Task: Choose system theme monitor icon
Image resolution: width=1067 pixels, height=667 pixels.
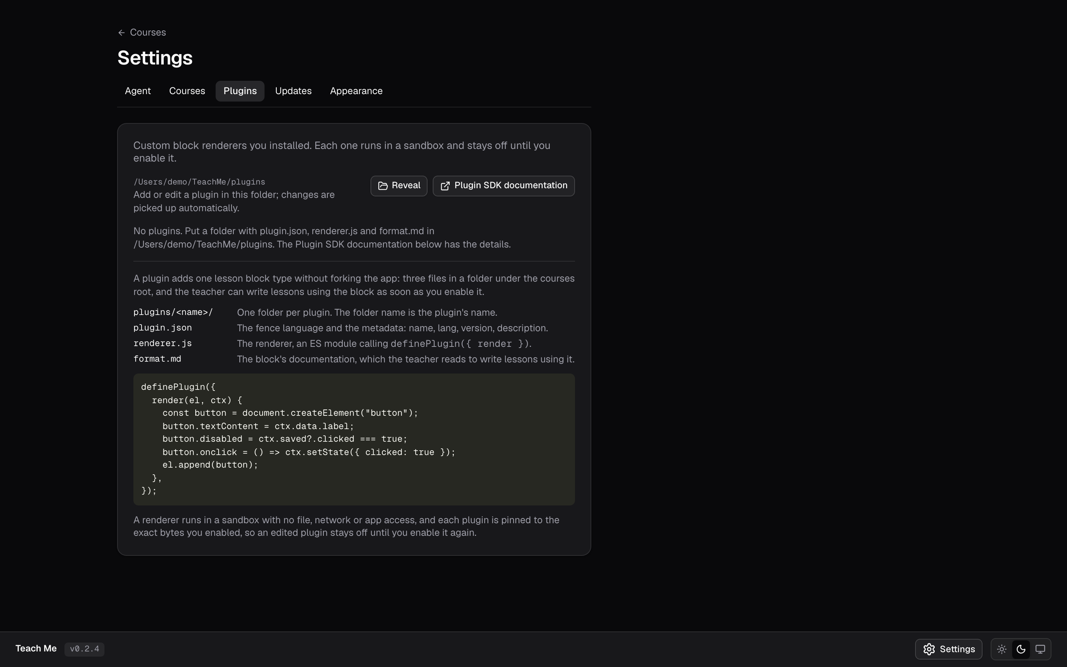Action: click(x=1040, y=649)
